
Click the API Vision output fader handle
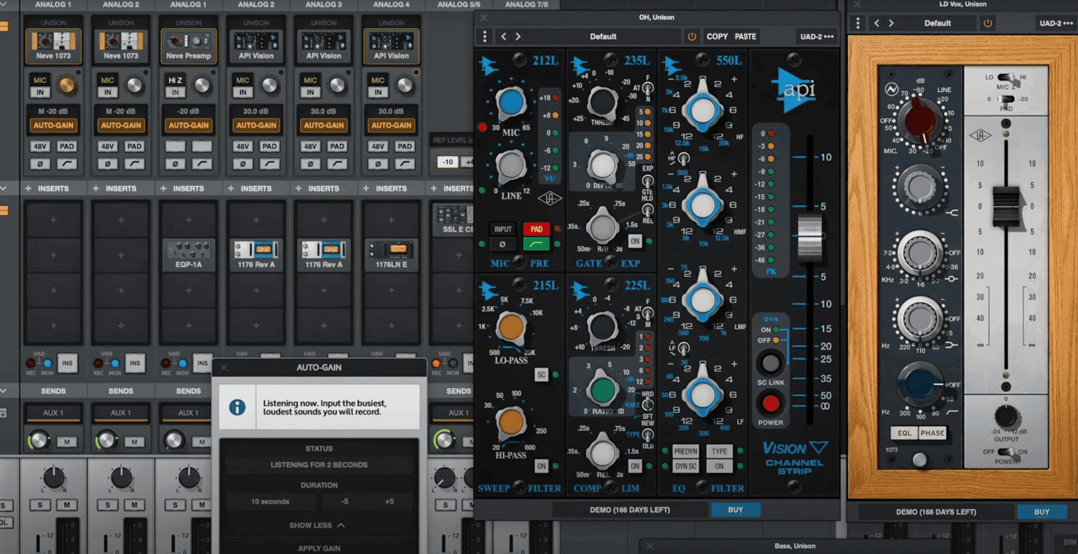coord(809,236)
